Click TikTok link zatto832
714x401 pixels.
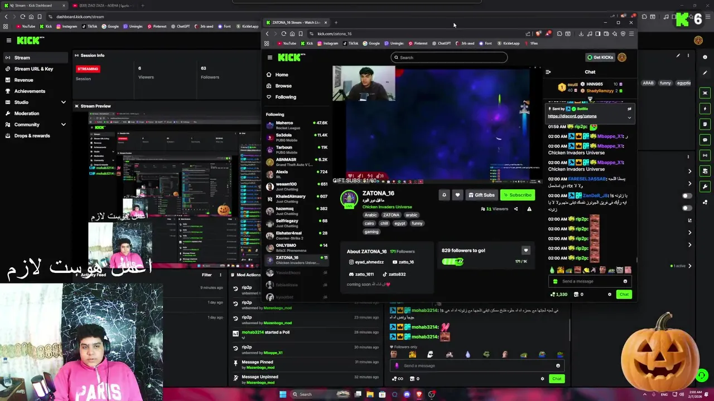[394, 275]
